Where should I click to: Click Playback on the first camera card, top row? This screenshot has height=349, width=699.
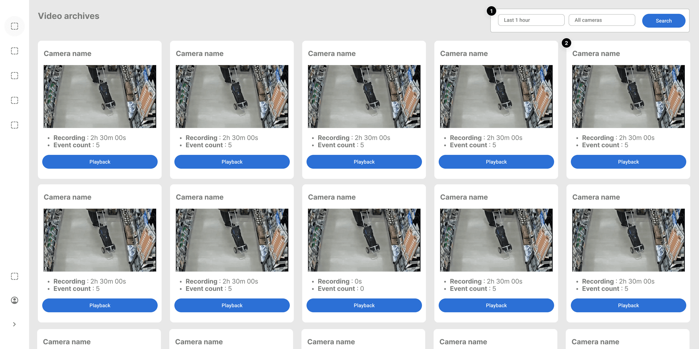click(100, 162)
